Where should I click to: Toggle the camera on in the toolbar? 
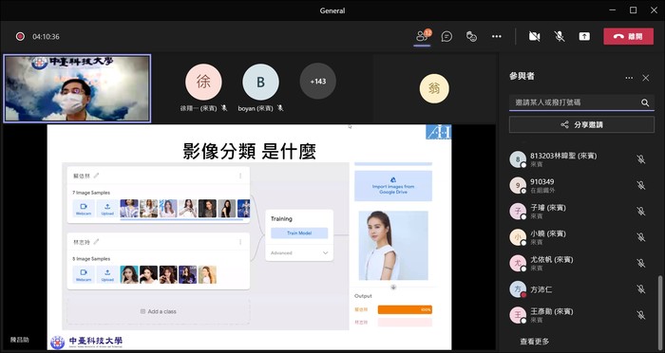click(x=534, y=36)
